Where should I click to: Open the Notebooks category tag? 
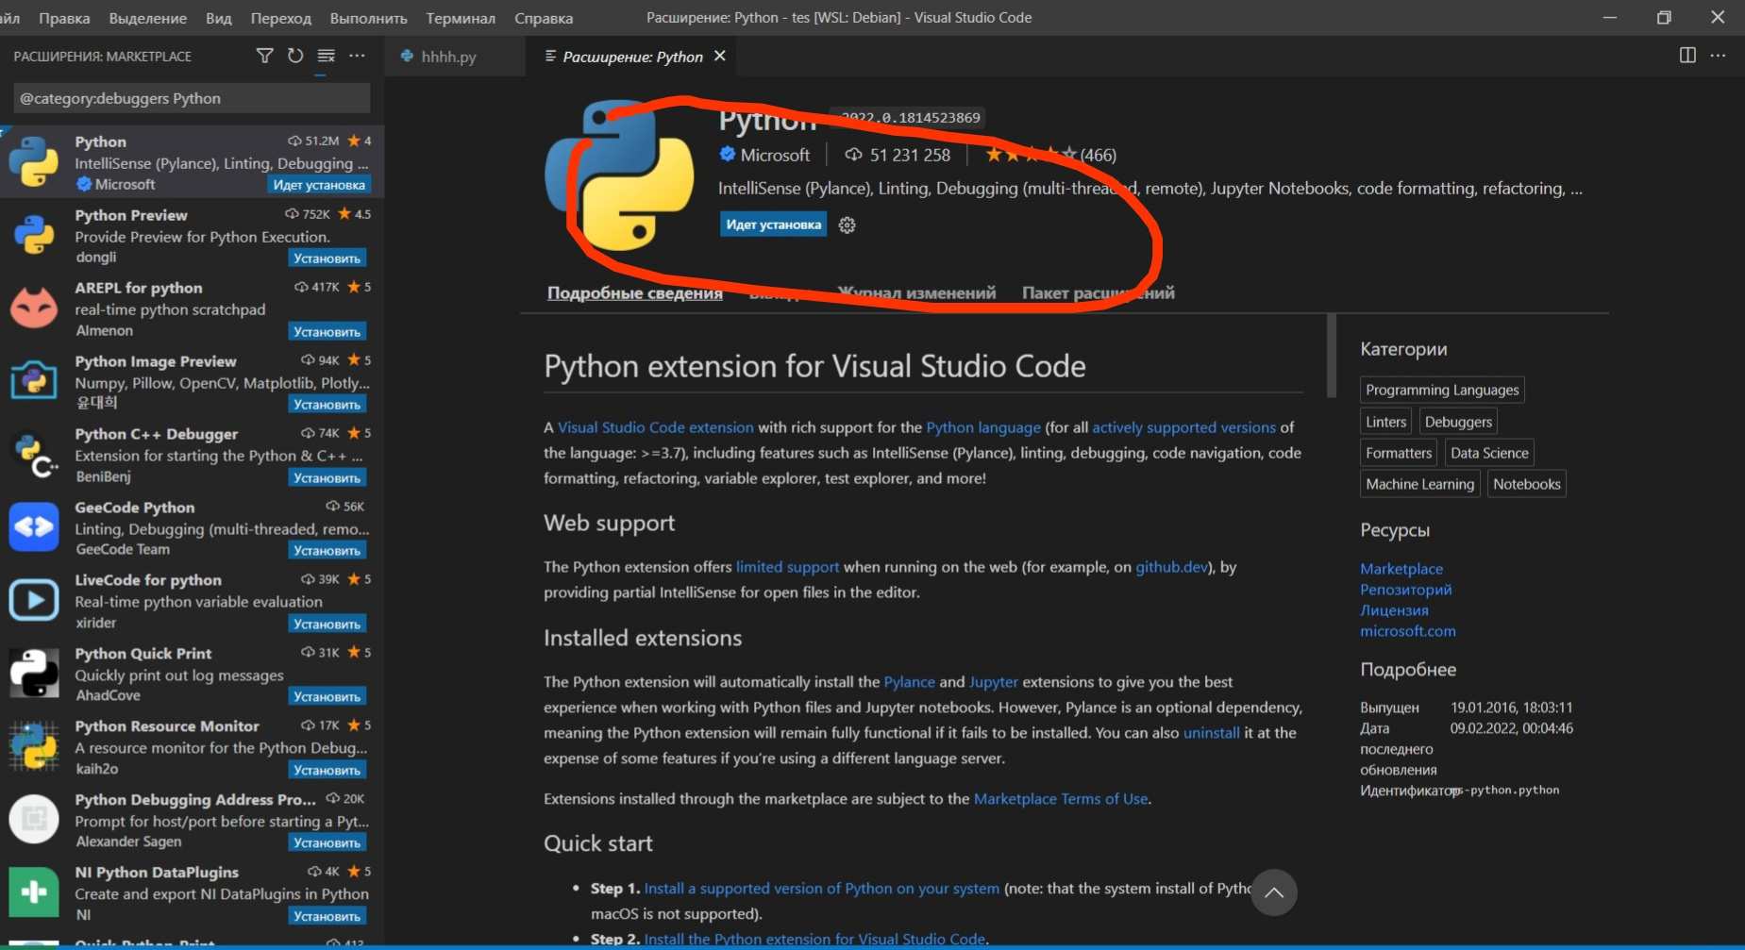pyautogui.click(x=1526, y=484)
